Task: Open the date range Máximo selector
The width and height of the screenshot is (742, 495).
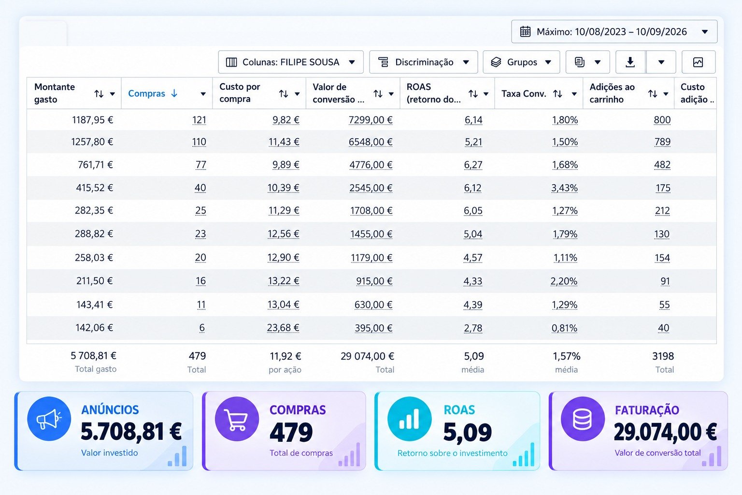Action: tap(614, 32)
